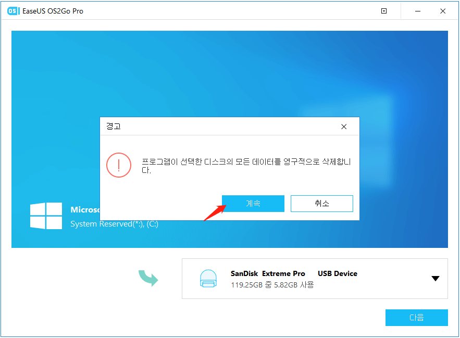
Task: Click the warning message text
Action: click(x=246, y=166)
